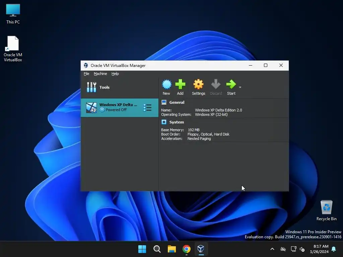Click the Add machine green plus icon
343x257 pixels.
[180, 84]
